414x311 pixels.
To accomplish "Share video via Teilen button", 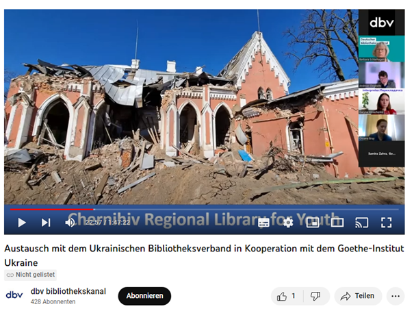I will tap(358, 296).
